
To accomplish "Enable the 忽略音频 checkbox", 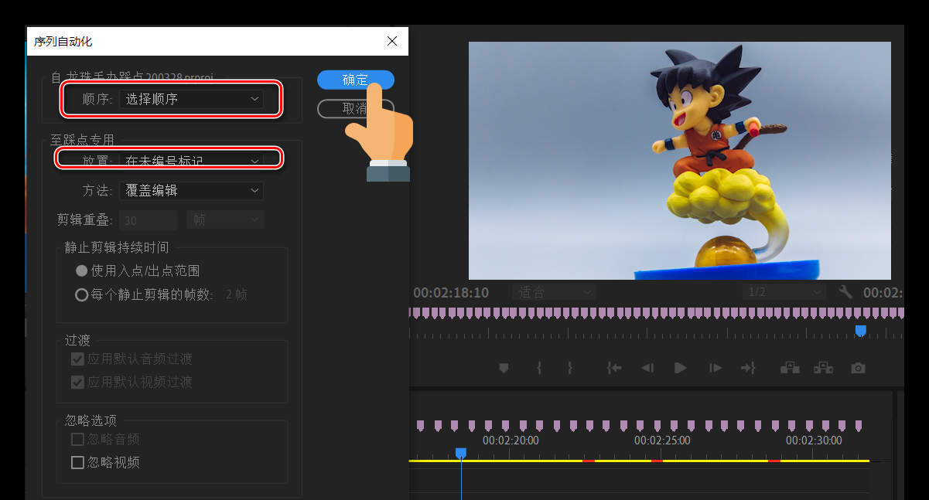I will click(77, 439).
